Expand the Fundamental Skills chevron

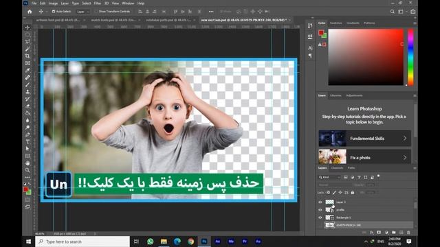405,139
